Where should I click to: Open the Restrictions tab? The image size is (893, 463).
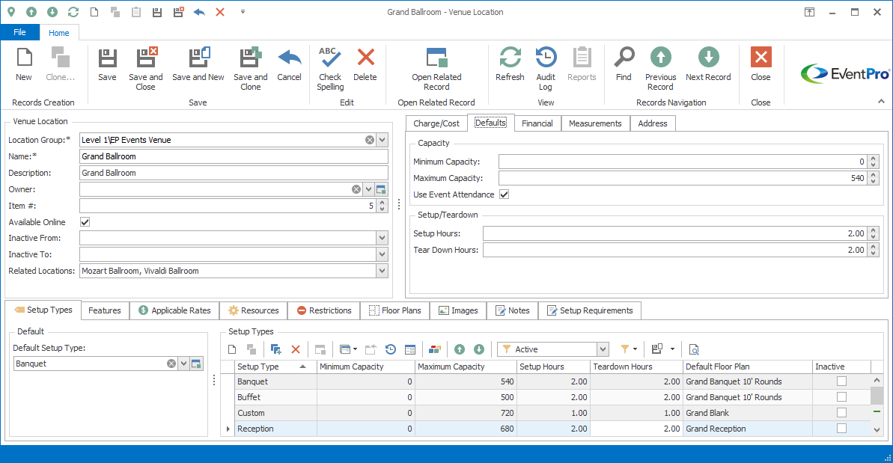[324, 310]
